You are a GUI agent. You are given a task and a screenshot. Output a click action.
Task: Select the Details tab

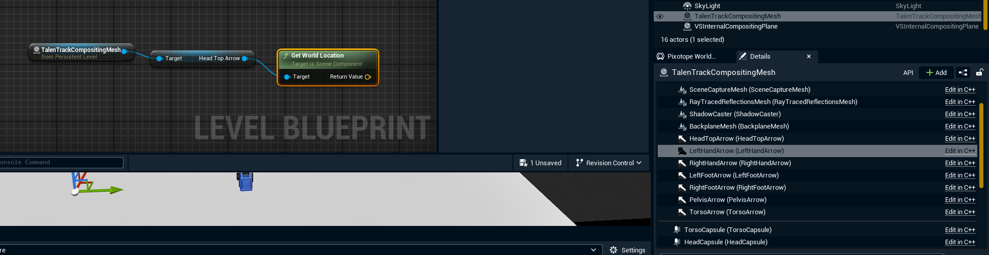pyautogui.click(x=760, y=57)
